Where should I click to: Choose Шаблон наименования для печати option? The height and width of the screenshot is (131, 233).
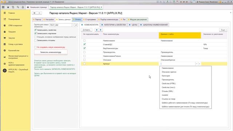tap(185, 107)
